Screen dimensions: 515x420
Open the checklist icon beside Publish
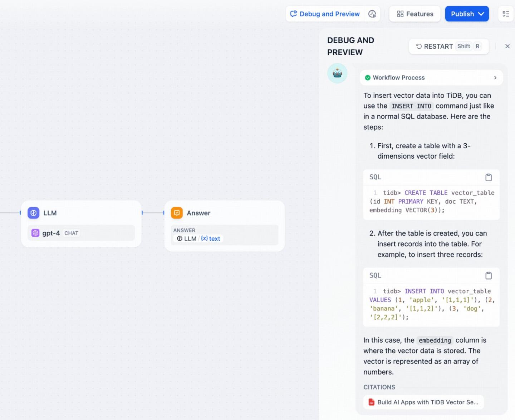click(506, 14)
